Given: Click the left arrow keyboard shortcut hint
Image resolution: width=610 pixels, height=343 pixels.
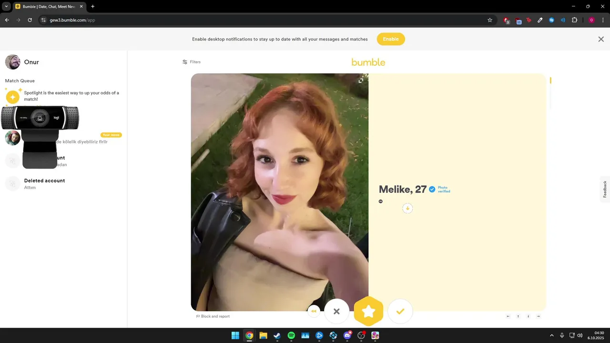Looking at the screenshot, I should click(x=508, y=316).
